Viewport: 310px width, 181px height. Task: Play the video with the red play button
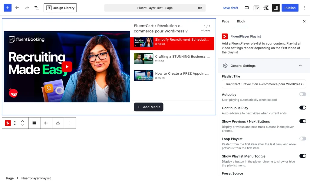pos(67,67)
